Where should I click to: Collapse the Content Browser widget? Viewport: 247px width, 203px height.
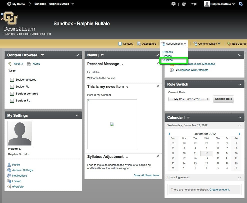tap(77, 55)
